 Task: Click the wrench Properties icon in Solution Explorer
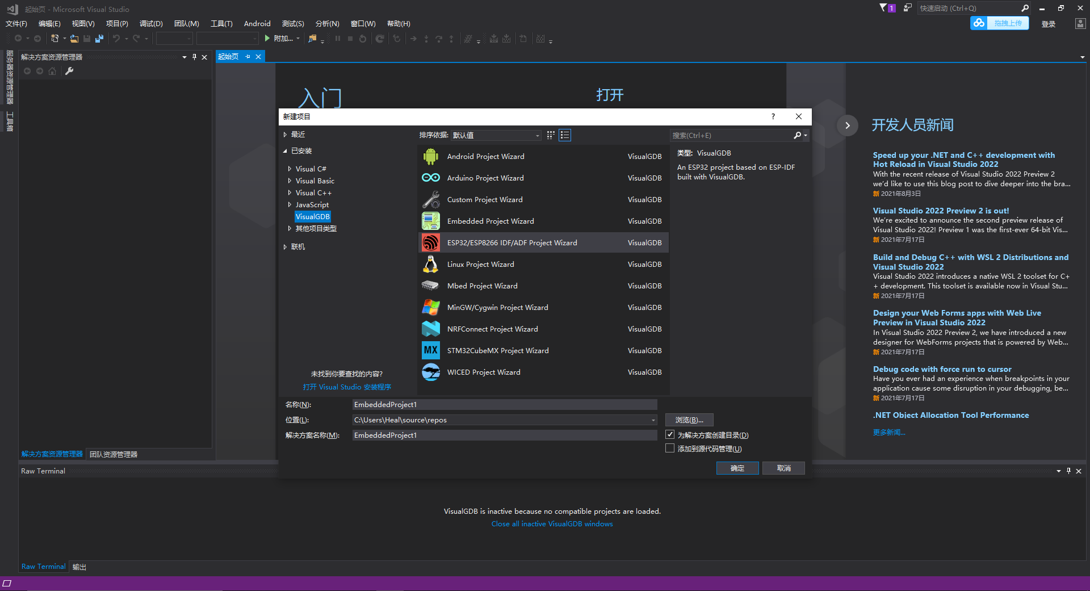tap(69, 71)
